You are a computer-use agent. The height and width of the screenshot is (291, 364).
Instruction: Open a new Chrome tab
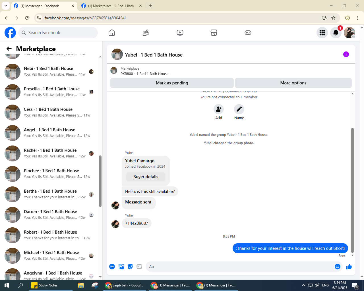click(151, 6)
